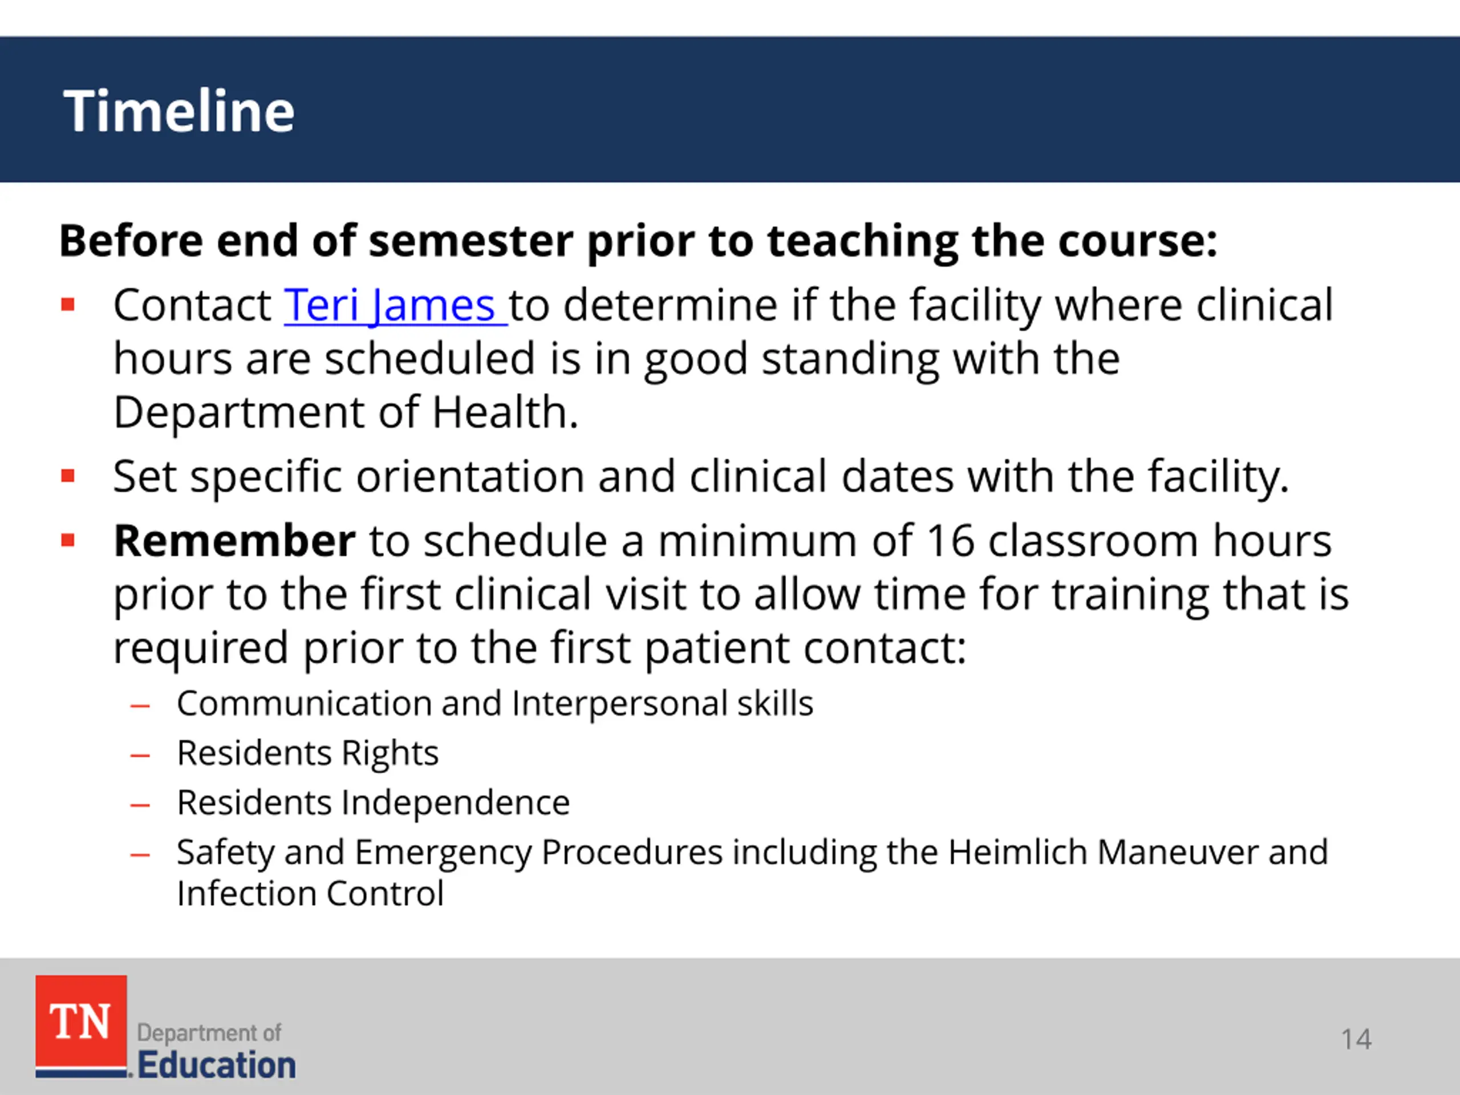Image resolution: width=1460 pixels, height=1095 pixels.
Task: Click the dash before Residents Independence
Action: click(141, 805)
